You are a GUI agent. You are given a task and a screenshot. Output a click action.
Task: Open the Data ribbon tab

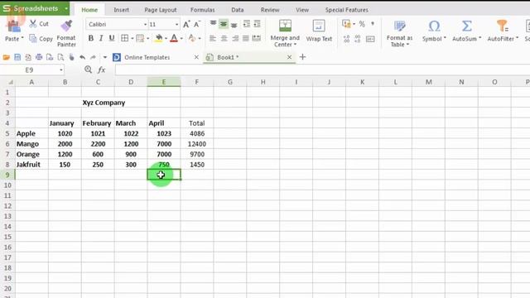(x=238, y=10)
